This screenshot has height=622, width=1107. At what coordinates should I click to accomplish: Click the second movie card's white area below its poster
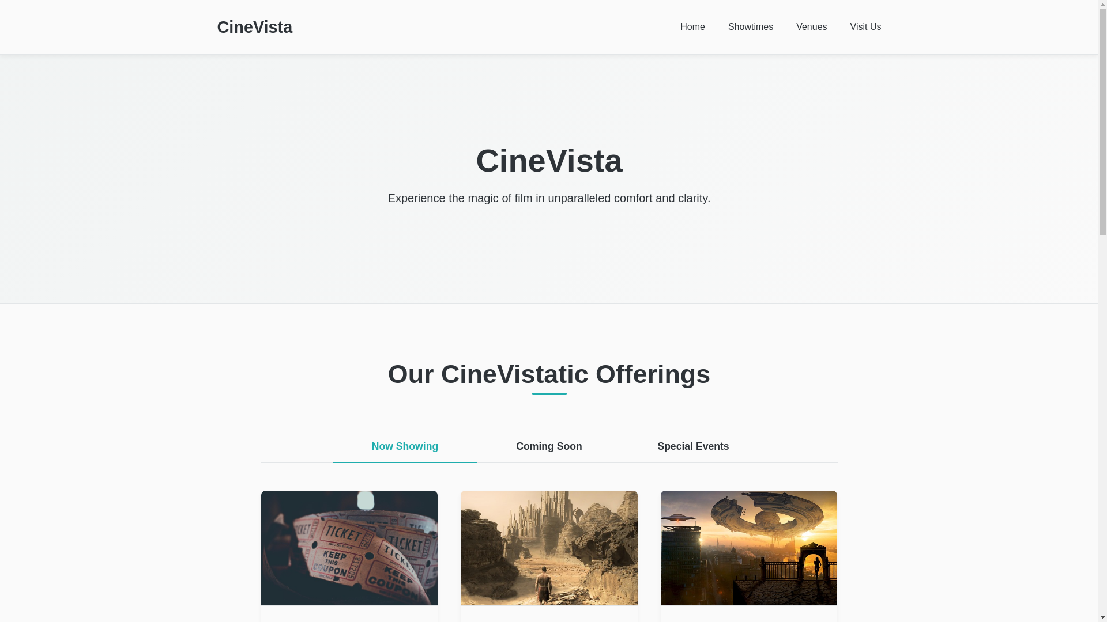click(549, 614)
